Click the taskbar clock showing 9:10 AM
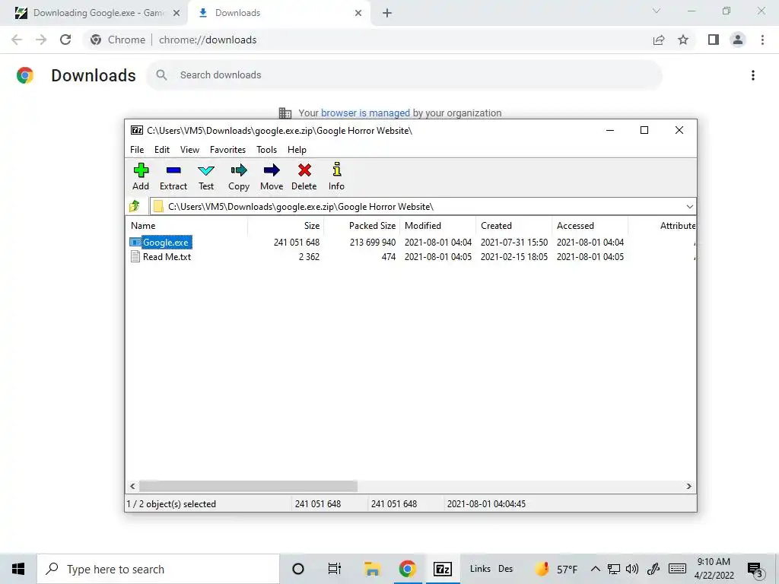This screenshot has width=779, height=584. [x=714, y=569]
